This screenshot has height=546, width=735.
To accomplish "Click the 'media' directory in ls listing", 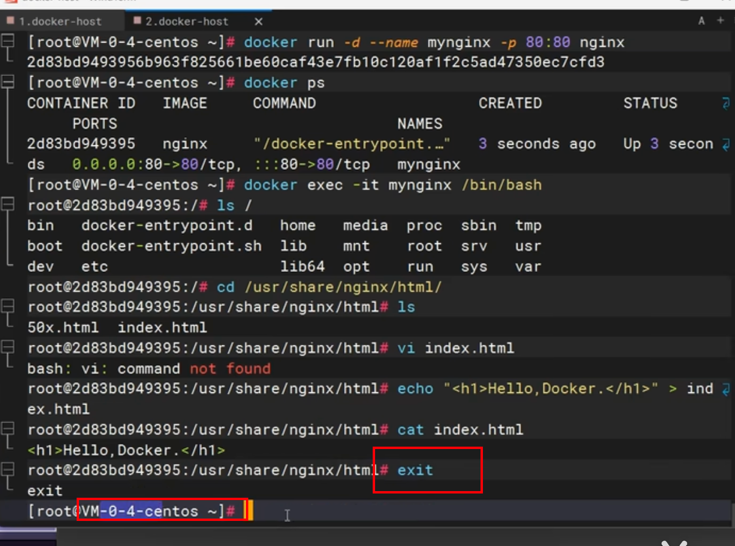I will 366,225.
